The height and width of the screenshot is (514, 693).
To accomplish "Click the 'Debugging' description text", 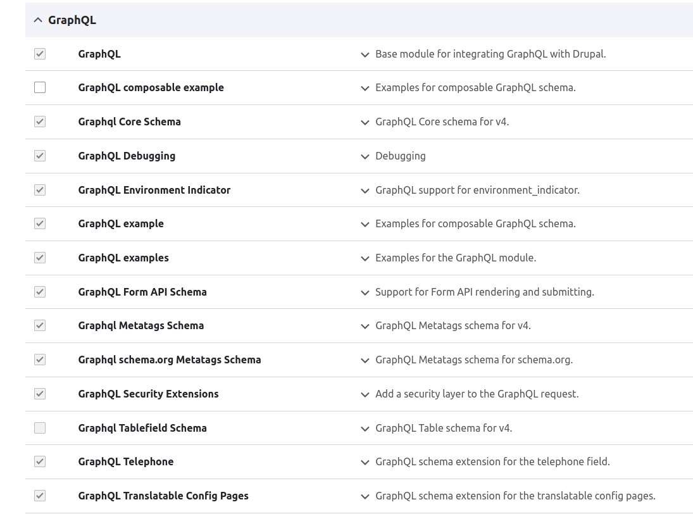I will (401, 156).
